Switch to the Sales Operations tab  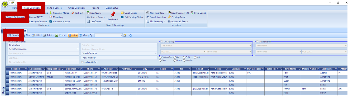pos(32,8)
